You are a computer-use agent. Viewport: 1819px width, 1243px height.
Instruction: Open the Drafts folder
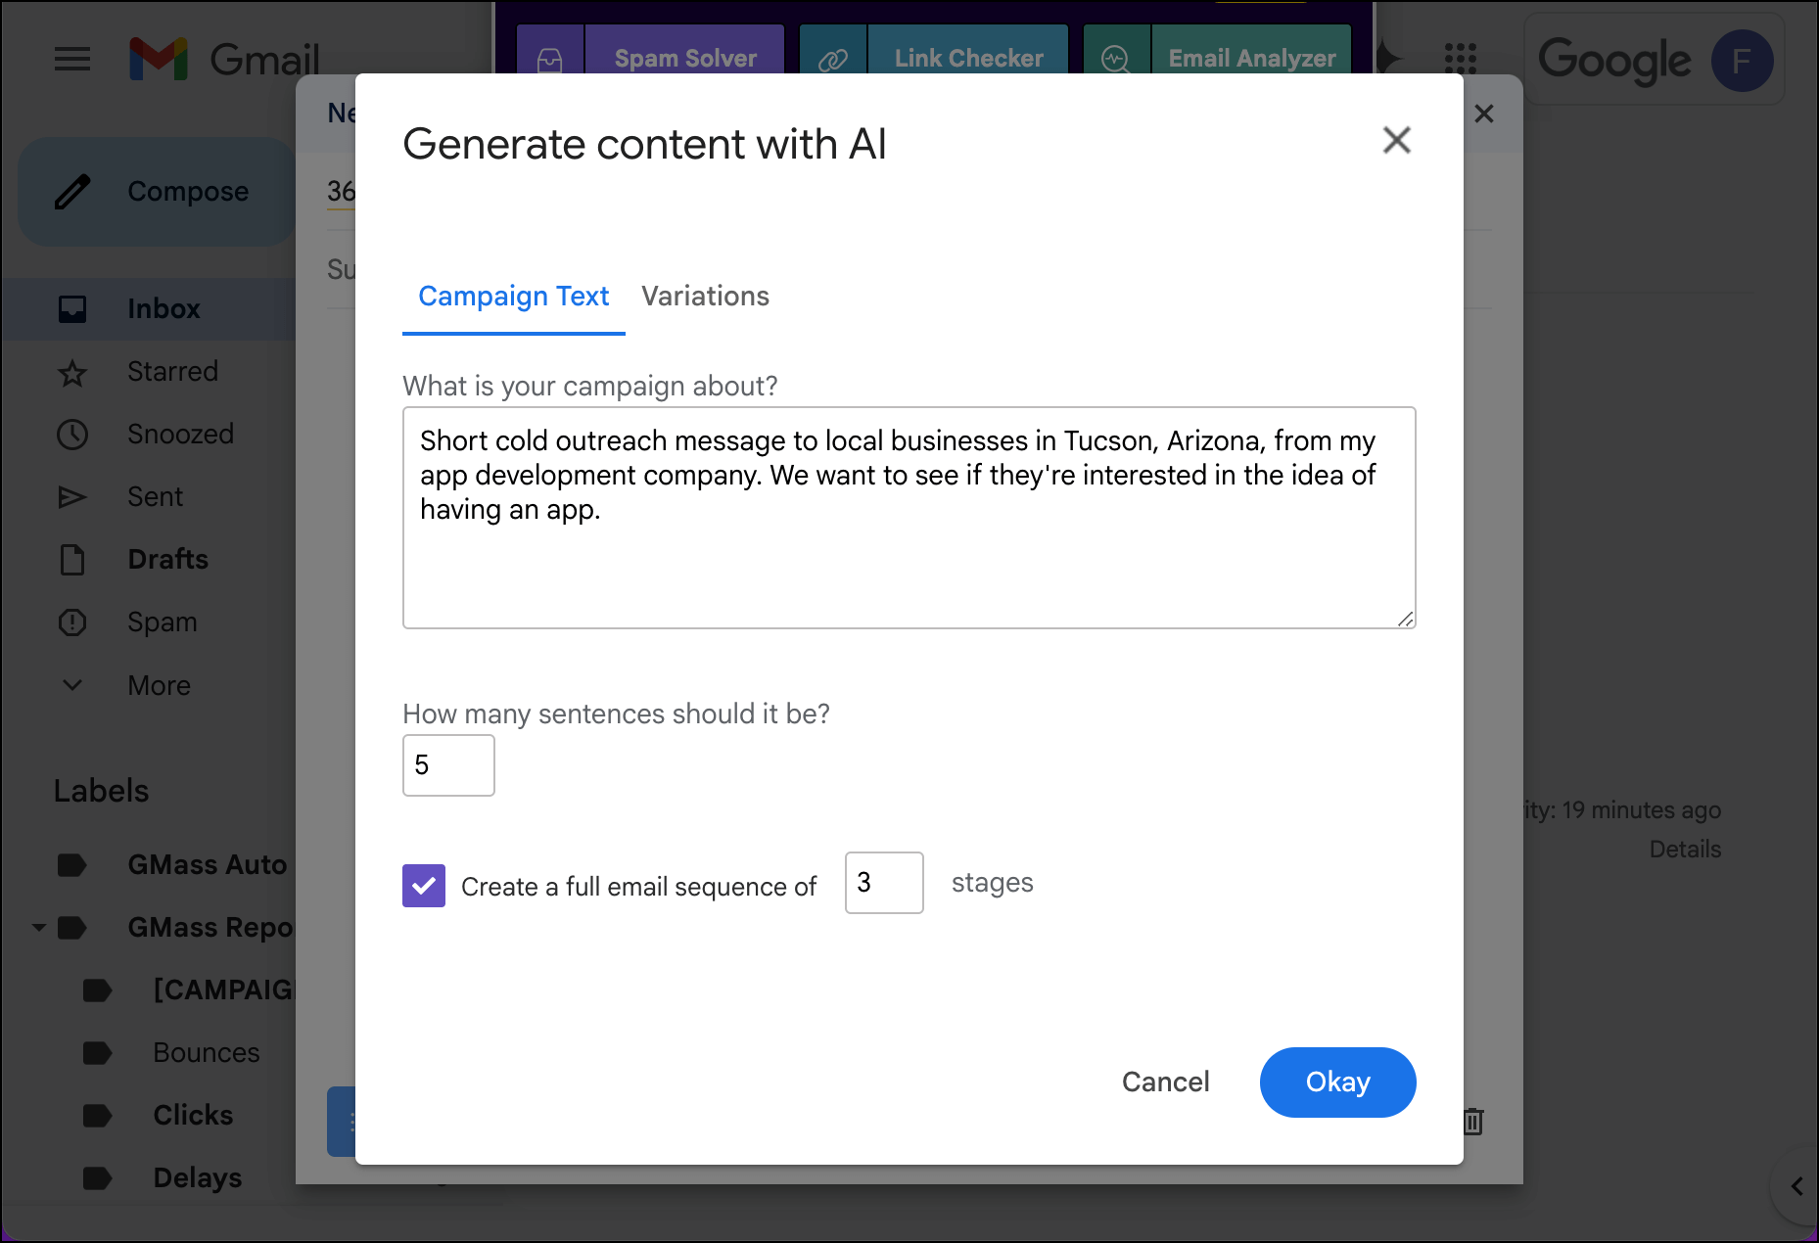pyautogui.click(x=167, y=560)
